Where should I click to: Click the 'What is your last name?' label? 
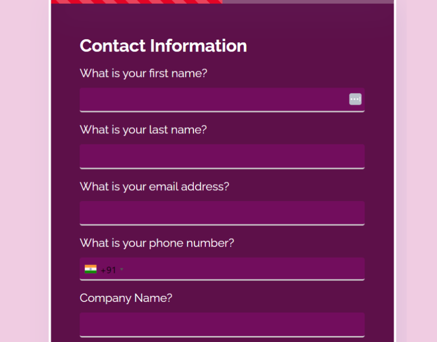coord(143,130)
